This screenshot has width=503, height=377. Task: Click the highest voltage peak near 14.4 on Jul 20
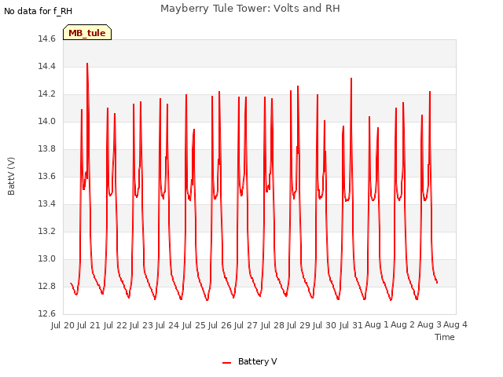pos(87,64)
